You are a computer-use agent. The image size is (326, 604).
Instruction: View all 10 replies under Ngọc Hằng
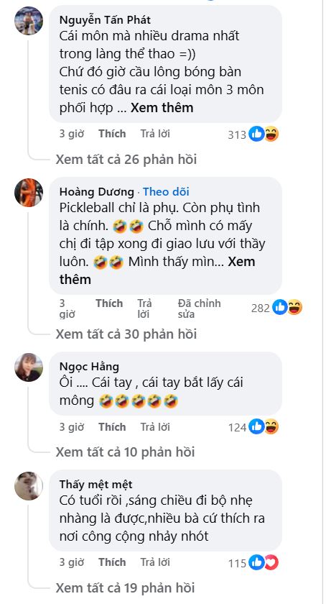pos(125,452)
